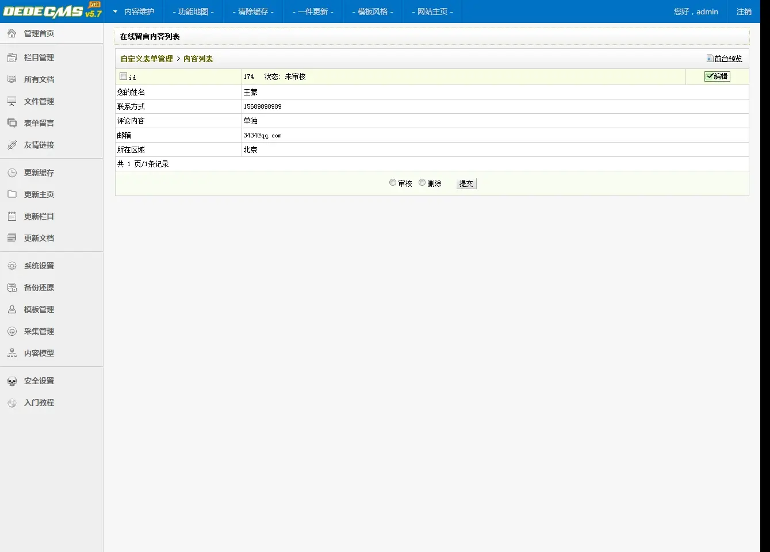This screenshot has height=552, width=770.
Task: Click the 编辑 button for record 174
Action: pyautogui.click(x=717, y=76)
